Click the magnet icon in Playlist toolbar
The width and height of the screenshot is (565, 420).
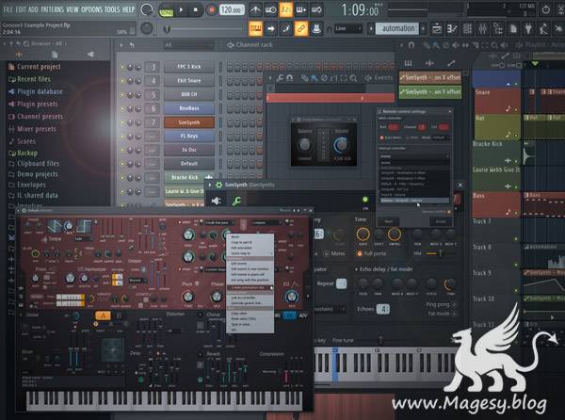[x=412, y=45]
